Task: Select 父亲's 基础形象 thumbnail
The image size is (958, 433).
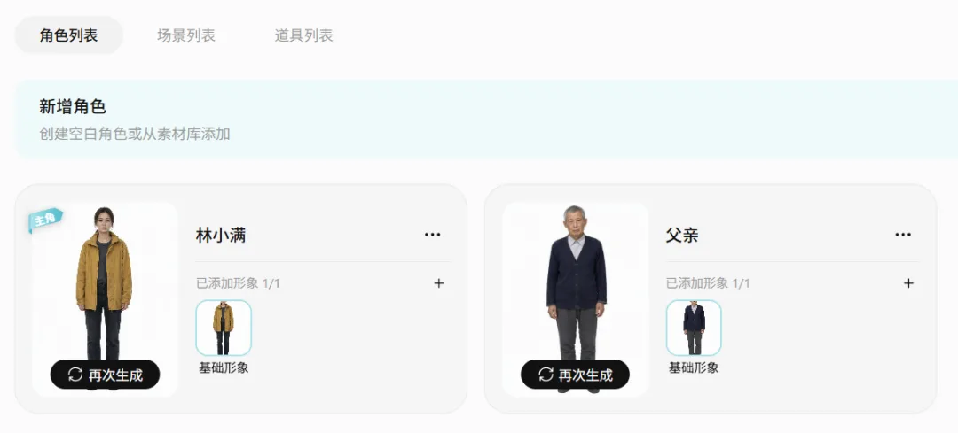Action: 694,328
